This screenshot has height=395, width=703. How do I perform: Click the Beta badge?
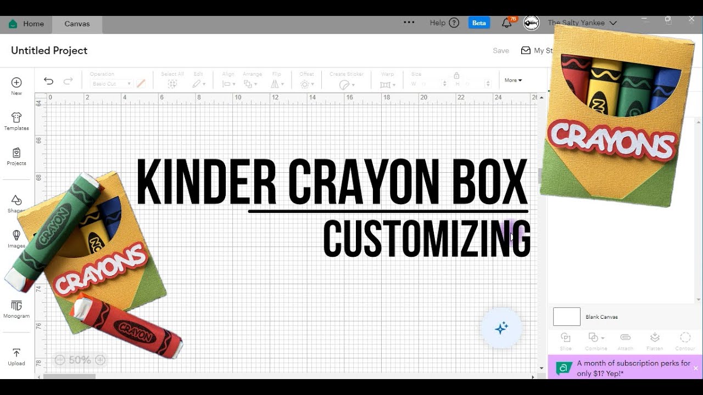point(479,22)
